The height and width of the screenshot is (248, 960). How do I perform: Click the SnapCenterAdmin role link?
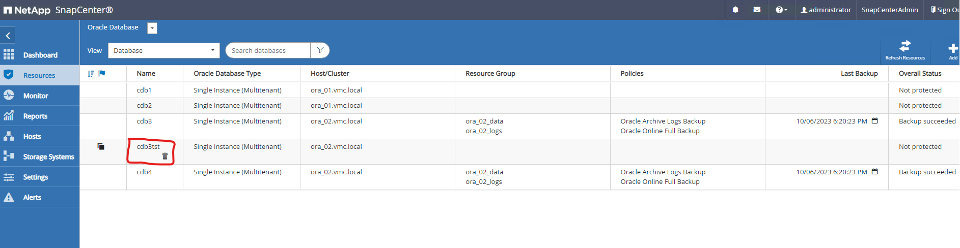click(x=890, y=10)
